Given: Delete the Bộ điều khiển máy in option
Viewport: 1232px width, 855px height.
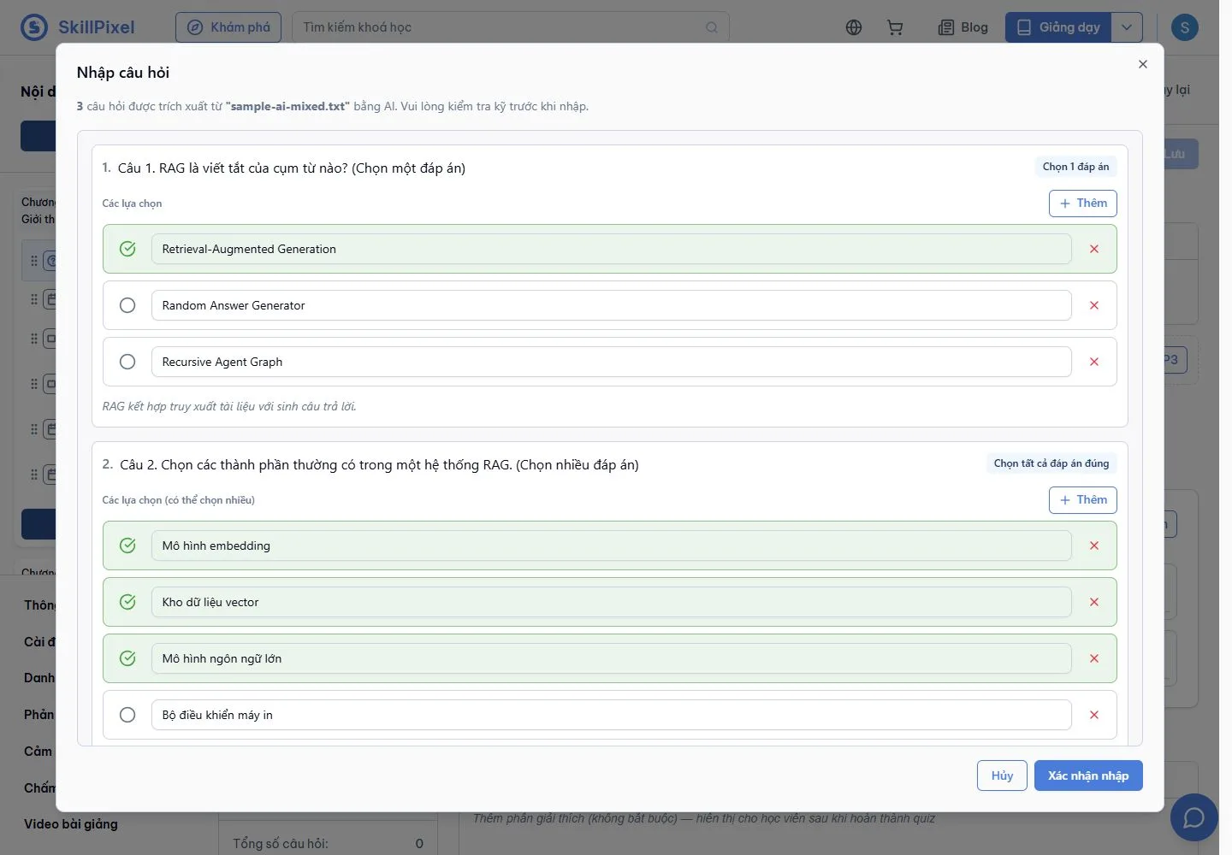Looking at the screenshot, I should coord(1093,715).
